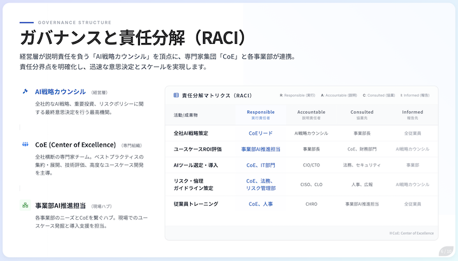
Task: Click the CoE、財務部門 cell
Action: [x=362, y=149]
